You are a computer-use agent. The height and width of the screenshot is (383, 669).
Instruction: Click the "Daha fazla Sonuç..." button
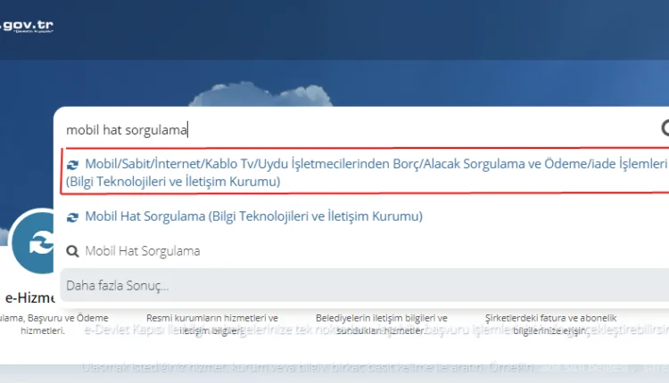coord(364,285)
